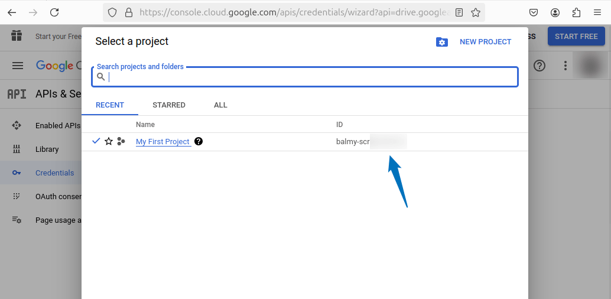Click the padlock site security icon
Viewport: 611px width, 299px height.
pos(129,13)
